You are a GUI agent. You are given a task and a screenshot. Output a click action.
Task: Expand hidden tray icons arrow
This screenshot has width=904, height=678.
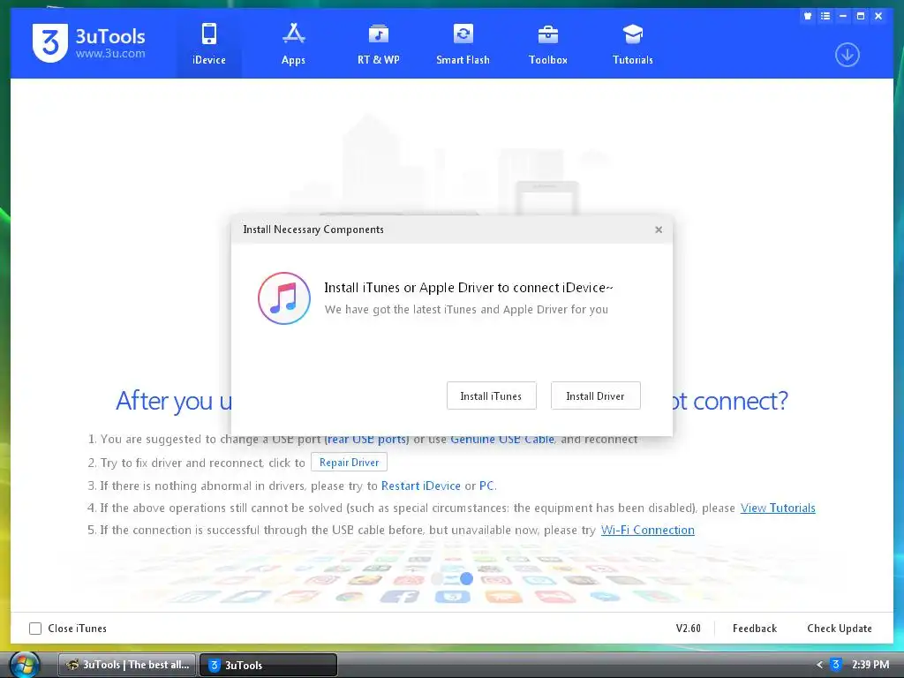point(819,665)
